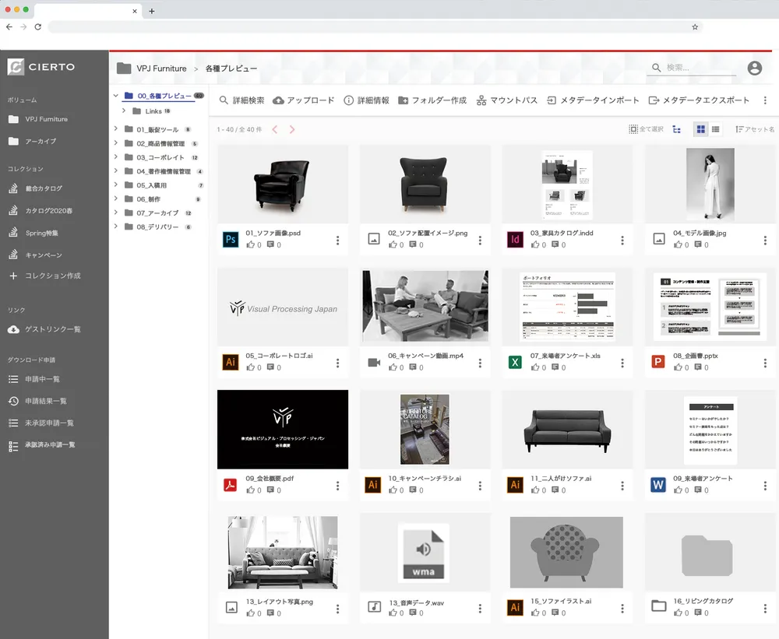Open the 11_二人がけソファ.ai thumbnail
The height and width of the screenshot is (639, 779).
(567, 429)
